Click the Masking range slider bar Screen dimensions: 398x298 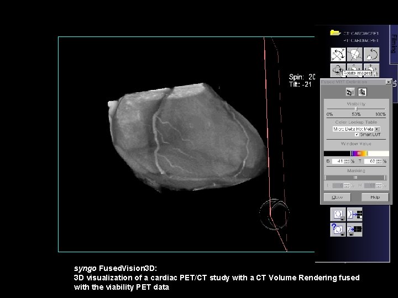tap(355, 178)
